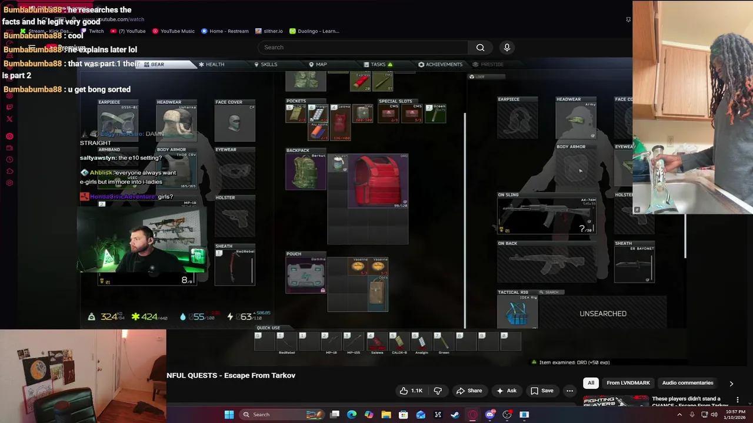The image size is (753, 423).
Task: Click the dislike thumbs-down button
Action: click(438, 391)
